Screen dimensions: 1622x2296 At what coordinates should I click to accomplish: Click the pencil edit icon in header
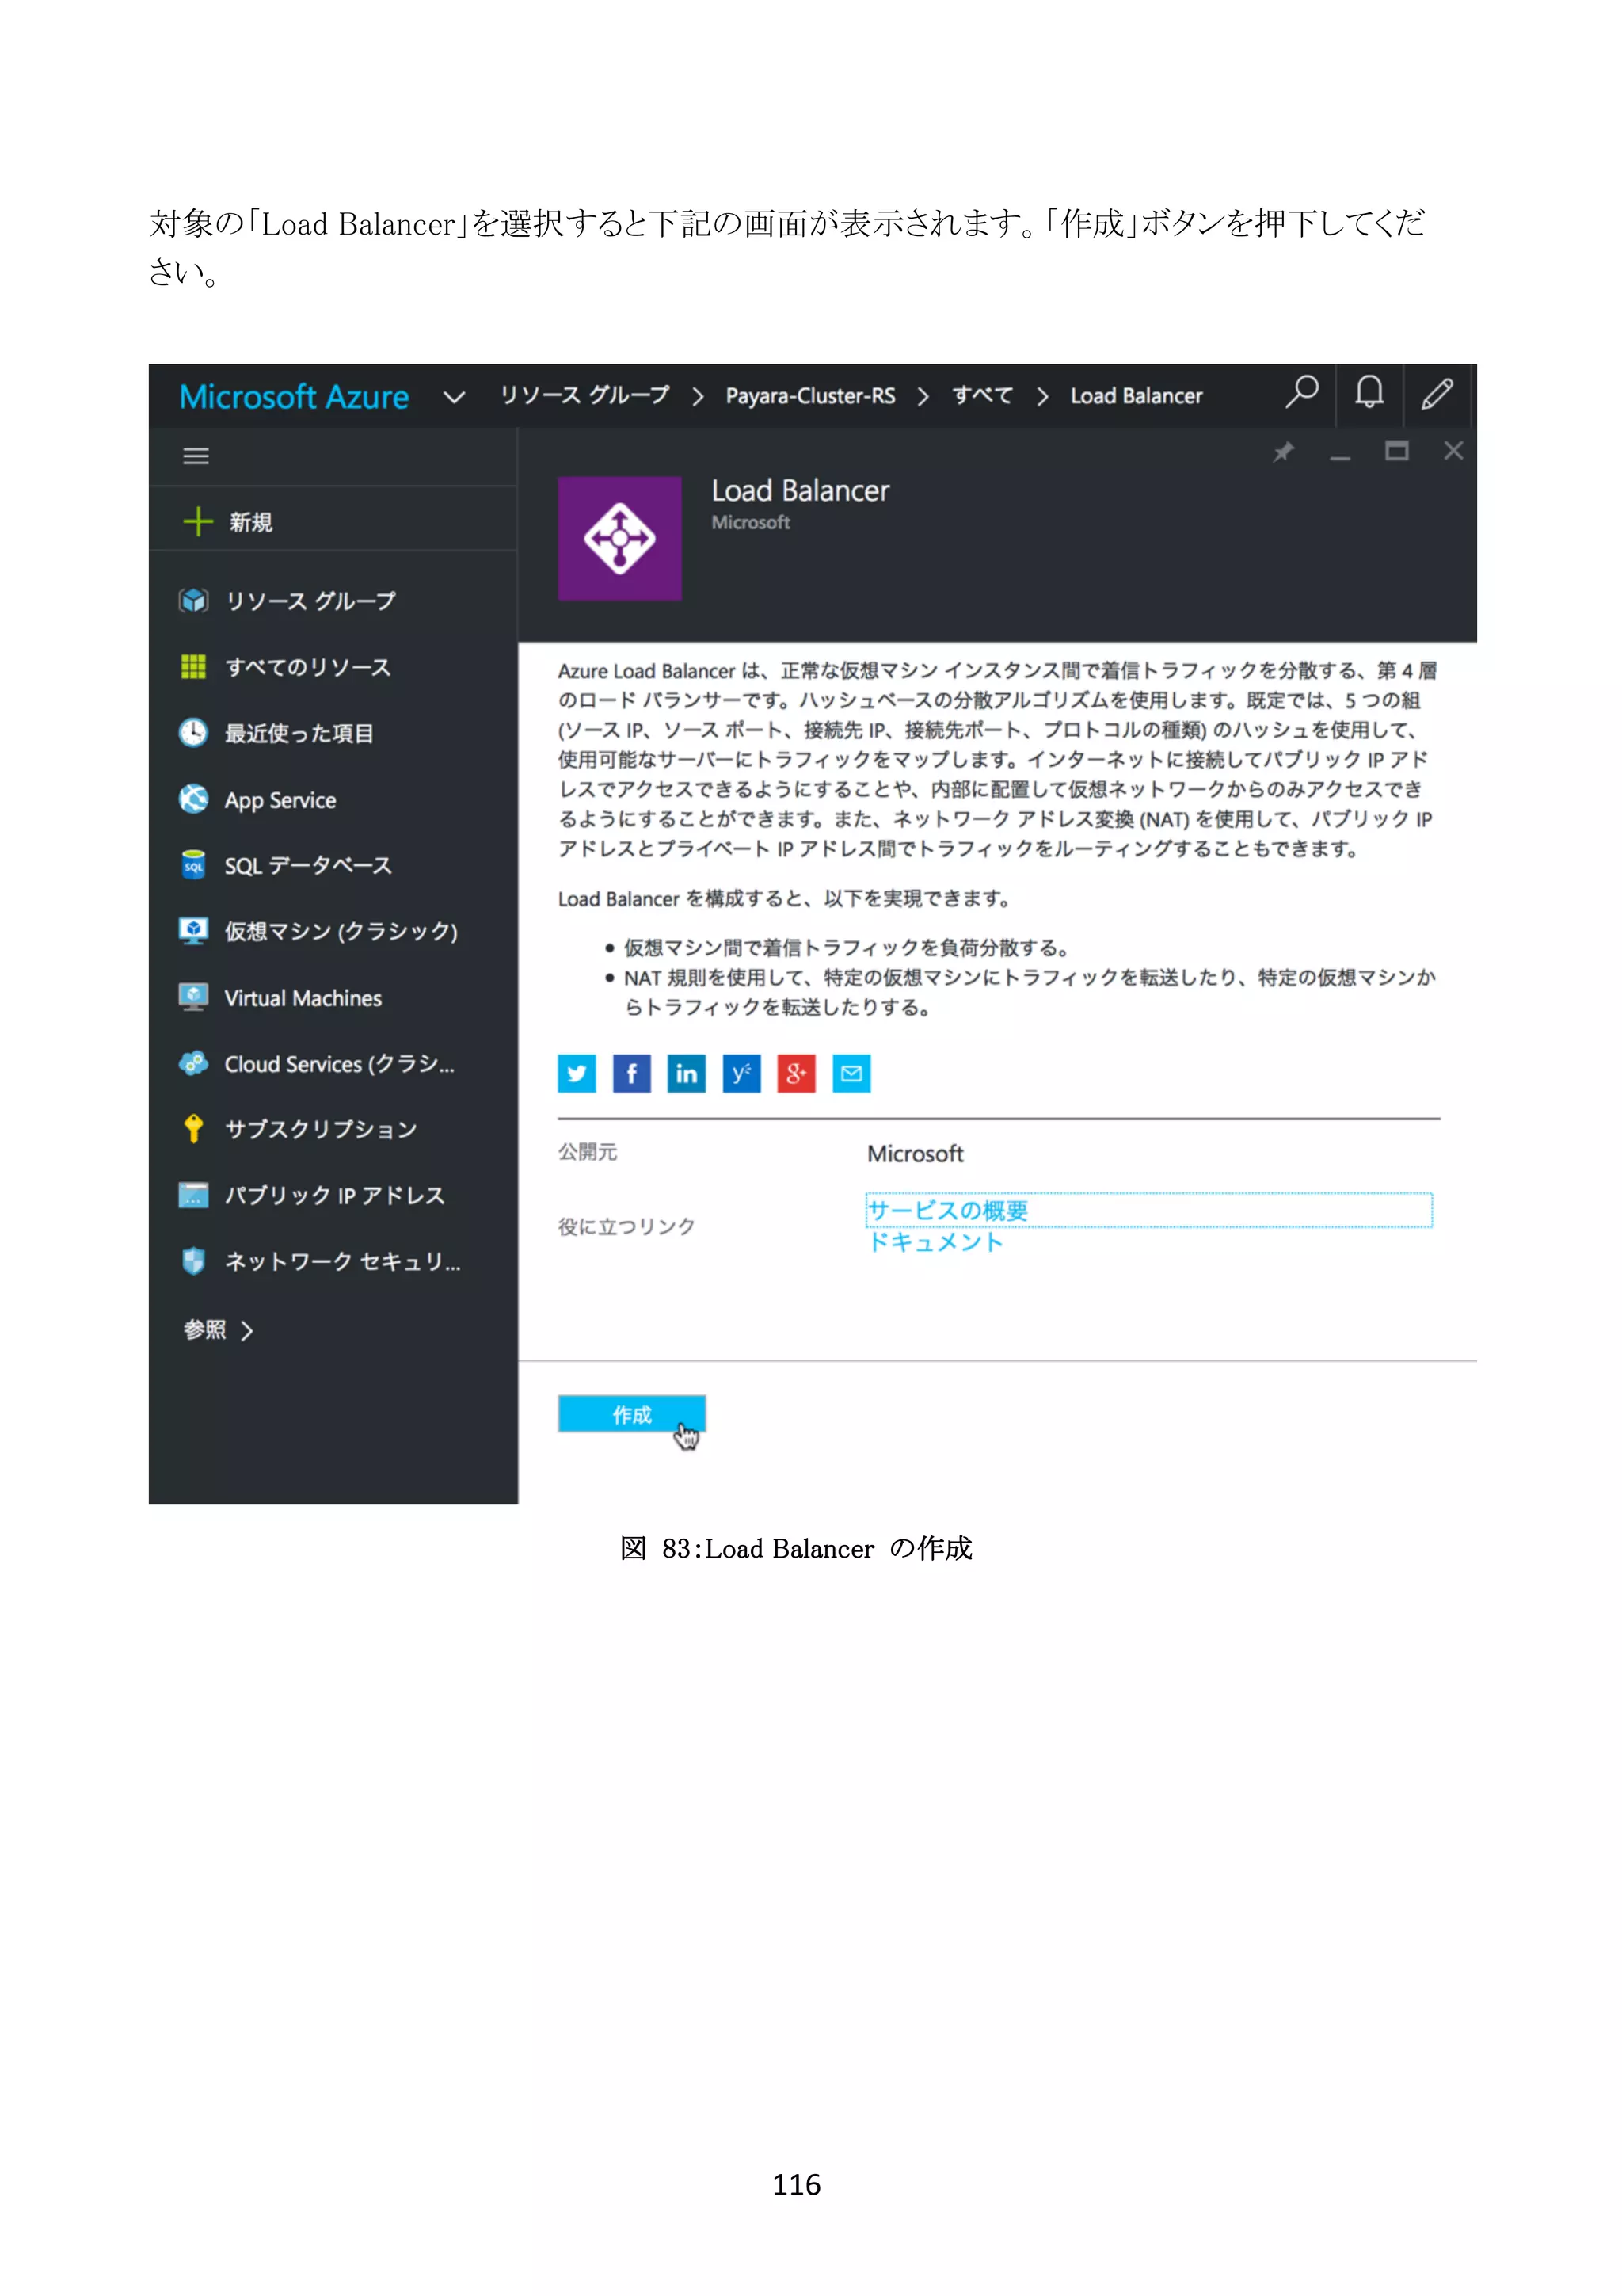coord(1437,394)
